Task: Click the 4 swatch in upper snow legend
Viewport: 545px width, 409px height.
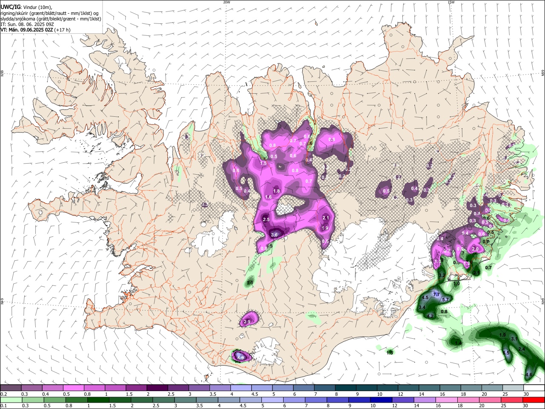Action: coord(240,388)
